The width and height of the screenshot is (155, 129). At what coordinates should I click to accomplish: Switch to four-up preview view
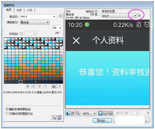(x=111, y=113)
